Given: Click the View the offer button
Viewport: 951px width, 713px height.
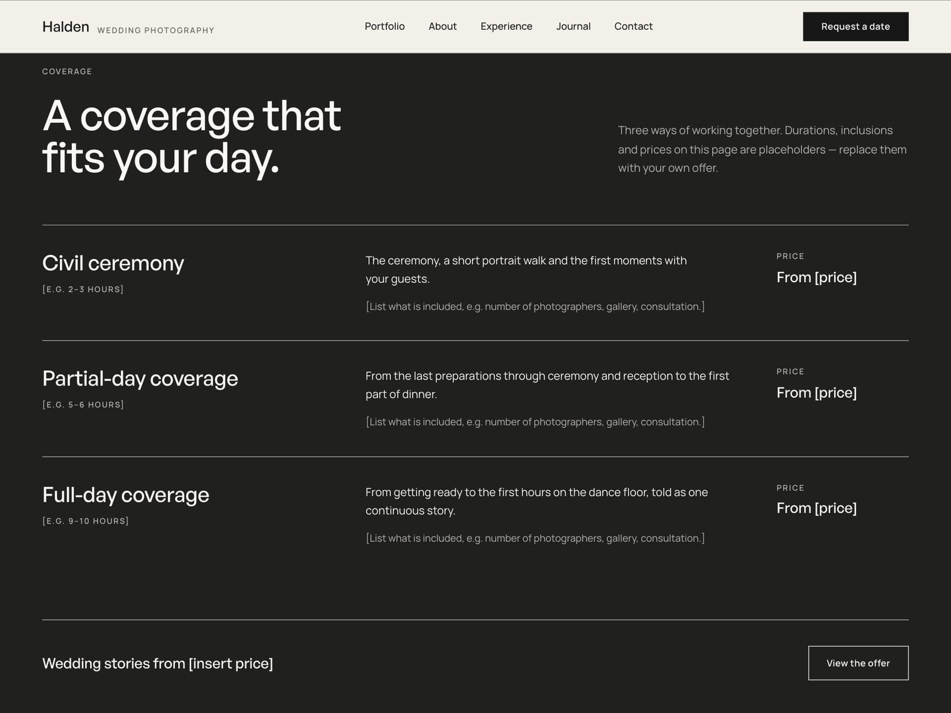Looking at the screenshot, I should point(858,663).
